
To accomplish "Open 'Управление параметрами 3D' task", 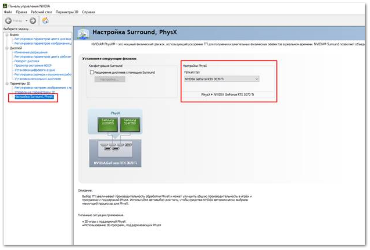I will point(35,92).
